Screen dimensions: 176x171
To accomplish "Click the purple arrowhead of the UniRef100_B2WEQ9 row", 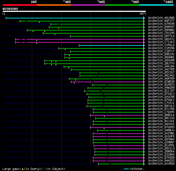I will point(144,82).
